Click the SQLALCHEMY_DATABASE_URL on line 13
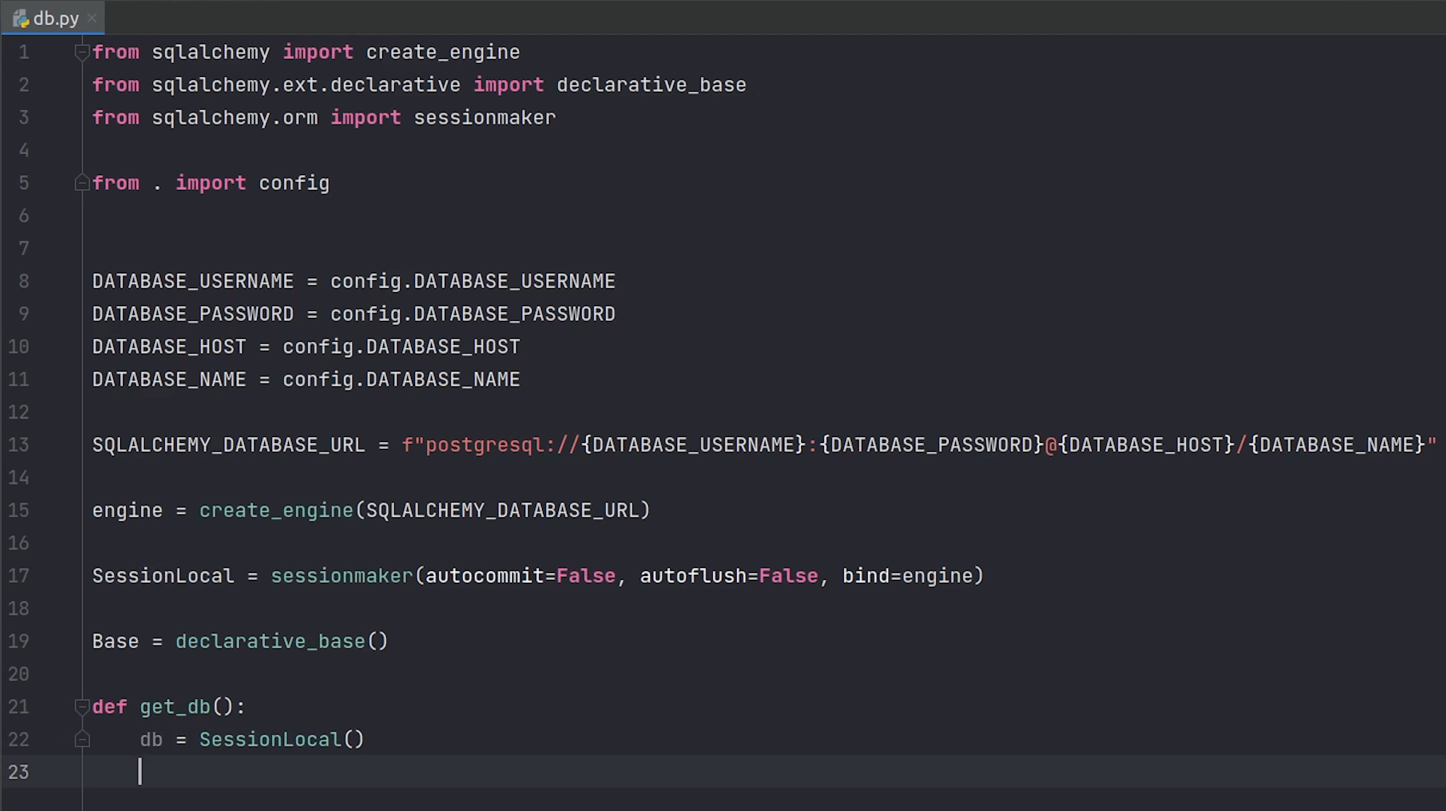This screenshot has width=1446, height=811. click(228, 444)
